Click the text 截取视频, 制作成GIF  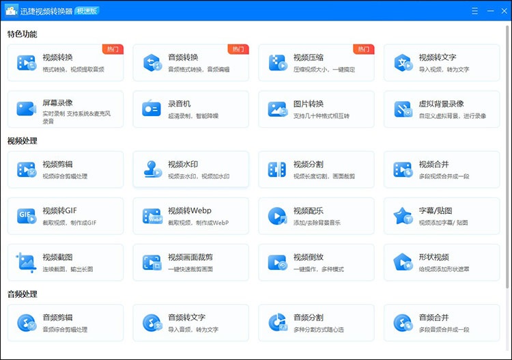tap(70, 223)
